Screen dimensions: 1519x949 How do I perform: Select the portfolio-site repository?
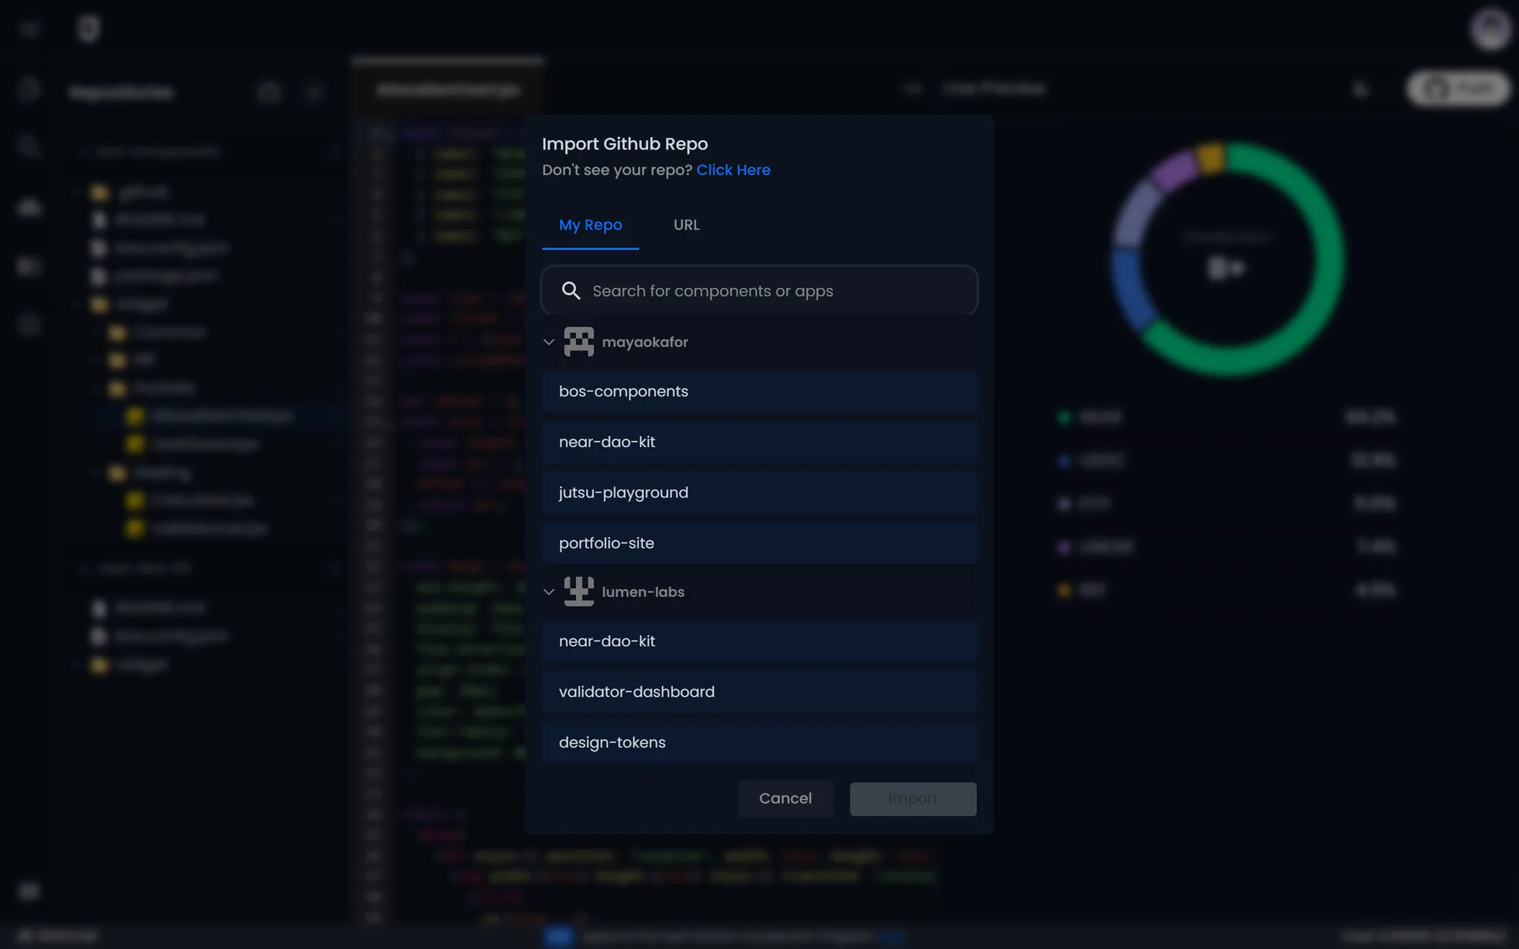759,543
